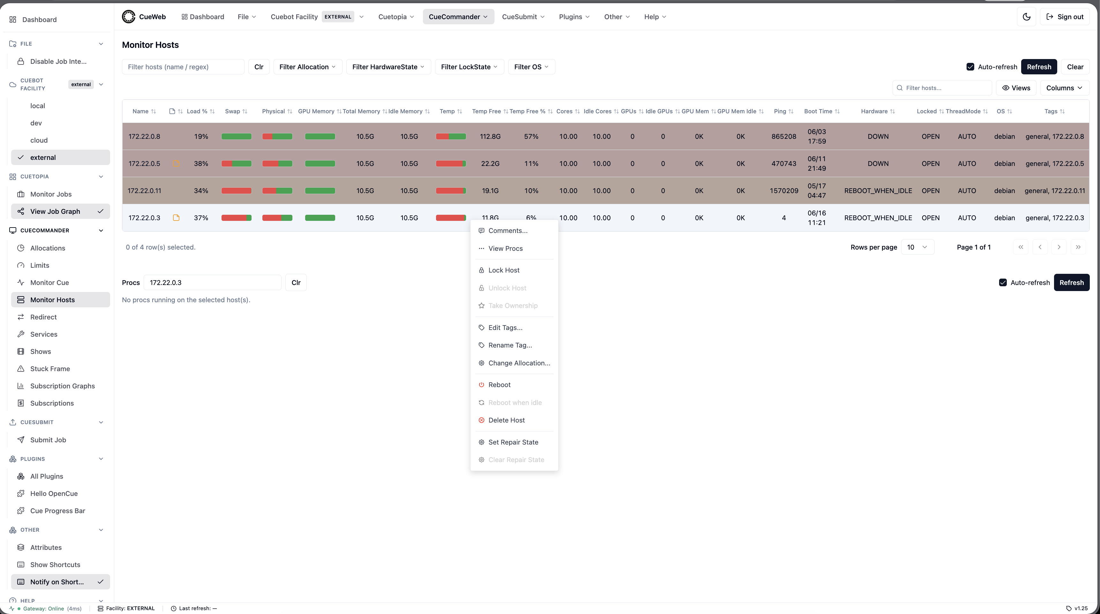Click the Stuck Frame warning triangle icon
Image resolution: width=1100 pixels, height=614 pixels.
(x=20, y=369)
